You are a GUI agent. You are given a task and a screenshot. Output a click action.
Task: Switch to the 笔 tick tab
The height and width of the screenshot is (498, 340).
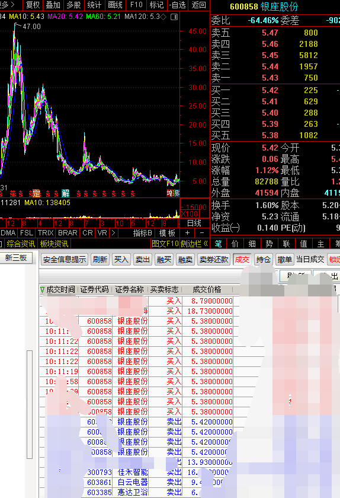(x=218, y=244)
